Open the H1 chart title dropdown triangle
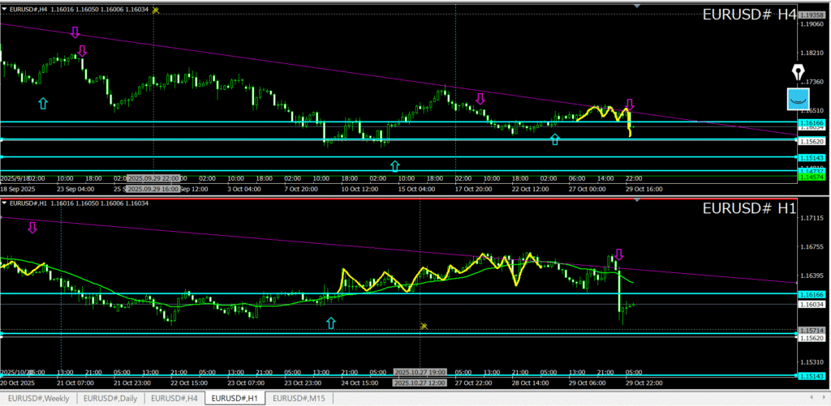Viewport: 831px width, 406px height. tap(5, 203)
